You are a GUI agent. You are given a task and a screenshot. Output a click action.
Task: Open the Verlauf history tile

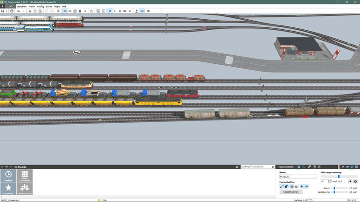pos(8,176)
